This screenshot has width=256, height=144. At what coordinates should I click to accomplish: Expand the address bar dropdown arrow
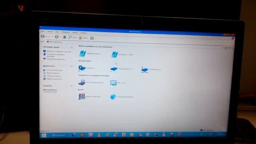click(223, 47)
